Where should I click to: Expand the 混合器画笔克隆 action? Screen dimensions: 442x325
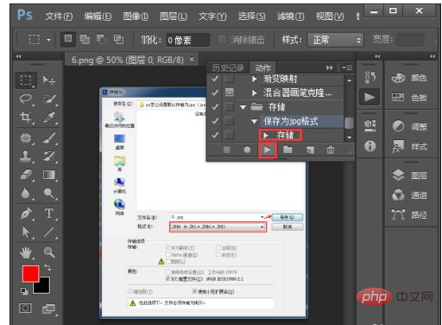254,92
